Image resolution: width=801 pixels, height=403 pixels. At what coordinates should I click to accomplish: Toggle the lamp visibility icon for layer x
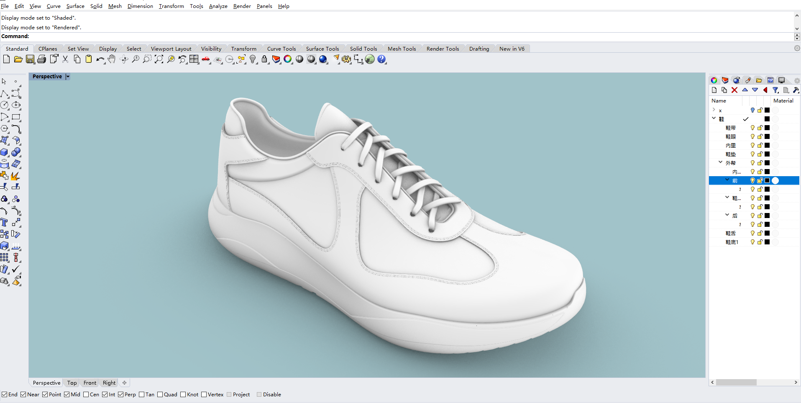(753, 110)
